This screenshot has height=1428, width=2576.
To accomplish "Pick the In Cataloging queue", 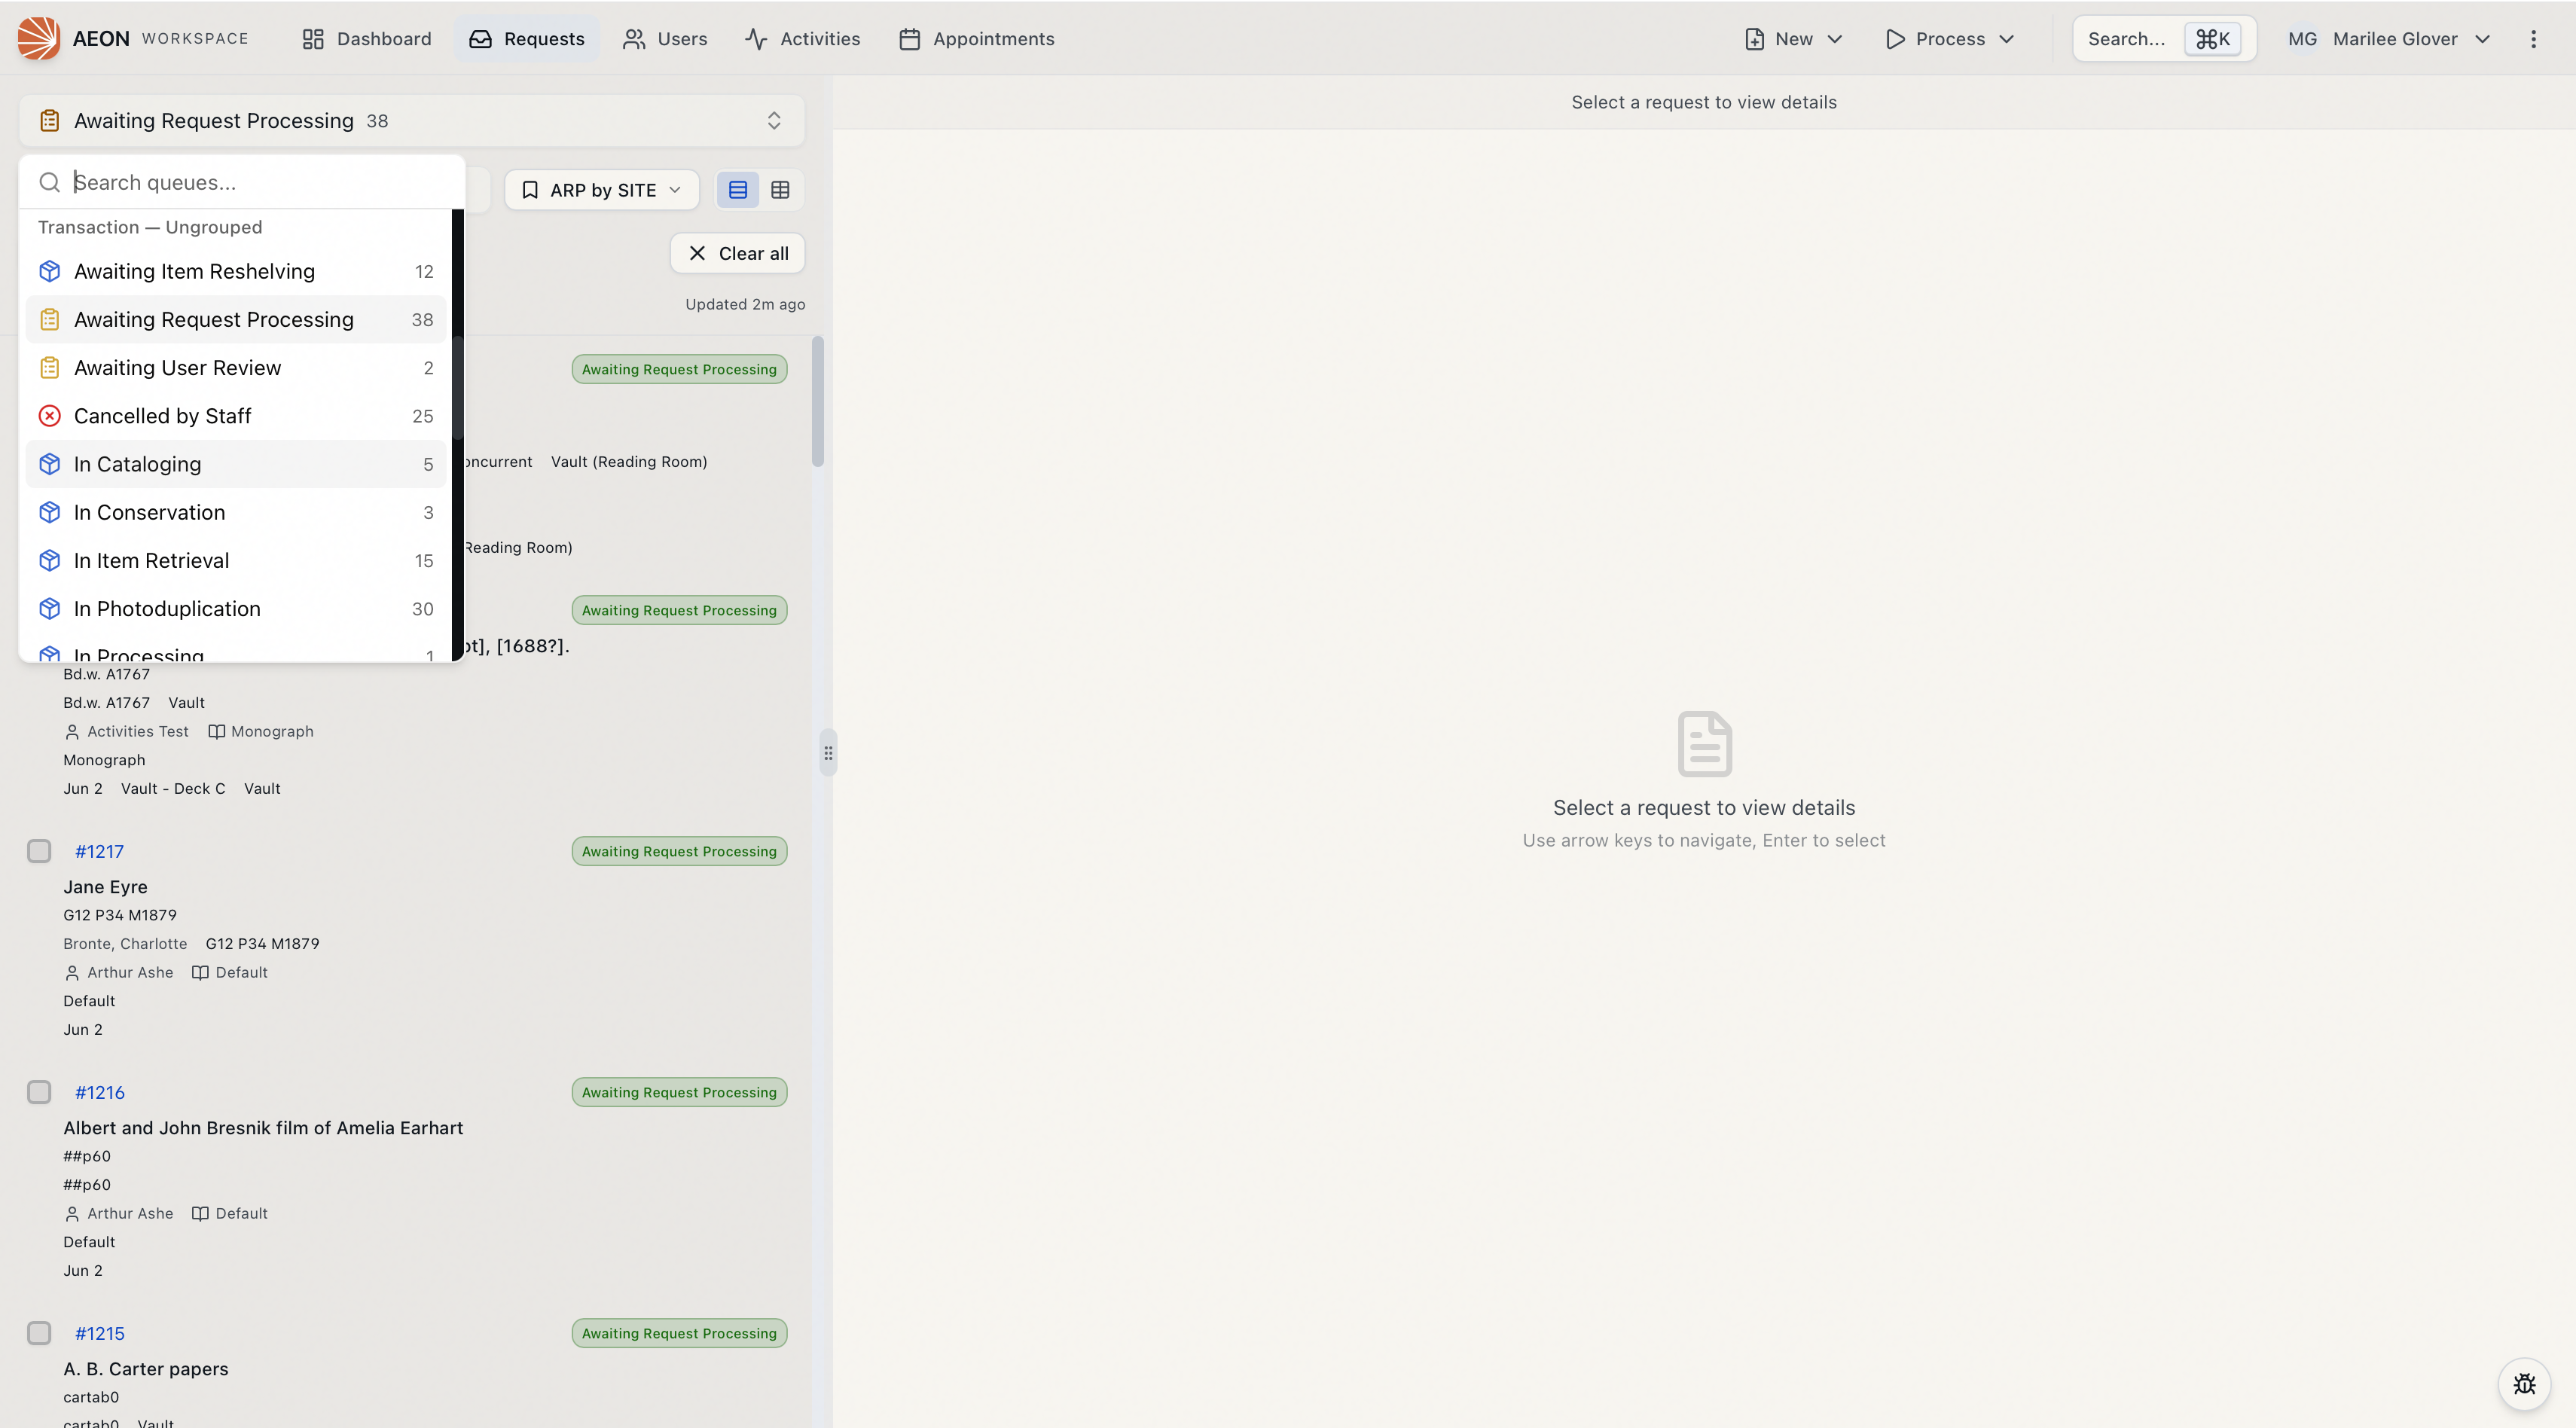I will tap(236, 463).
